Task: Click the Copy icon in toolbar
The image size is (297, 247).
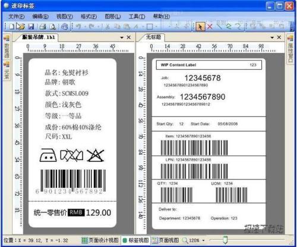Action: pyautogui.click(x=118, y=26)
